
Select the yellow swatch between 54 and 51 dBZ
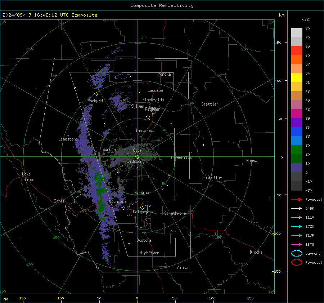[297, 78]
